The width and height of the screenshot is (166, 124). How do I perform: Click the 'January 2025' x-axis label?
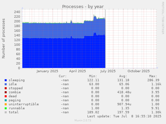(x=47, y=71)
